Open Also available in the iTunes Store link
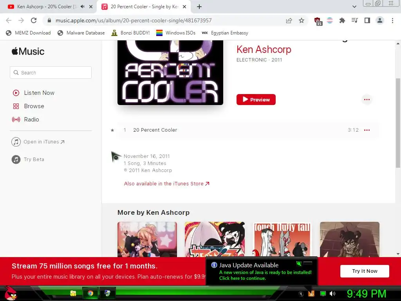The image size is (401, 301). (x=166, y=183)
